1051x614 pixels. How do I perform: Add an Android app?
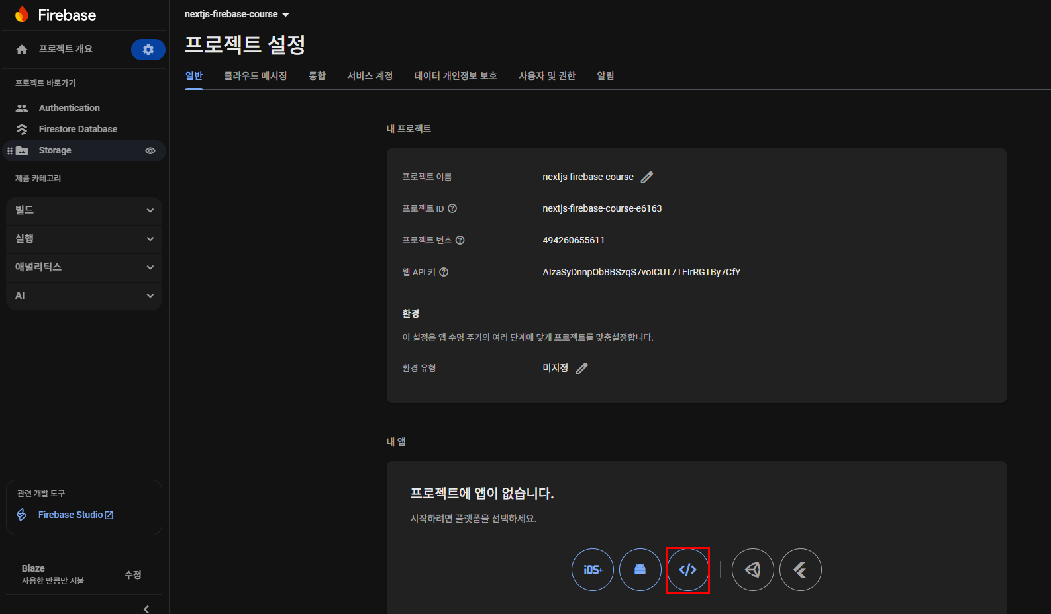(640, 570)
